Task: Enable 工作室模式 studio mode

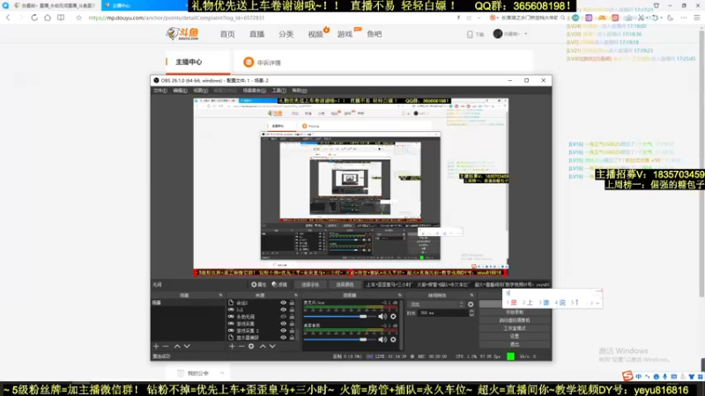Action: click(x=515, y=328)
